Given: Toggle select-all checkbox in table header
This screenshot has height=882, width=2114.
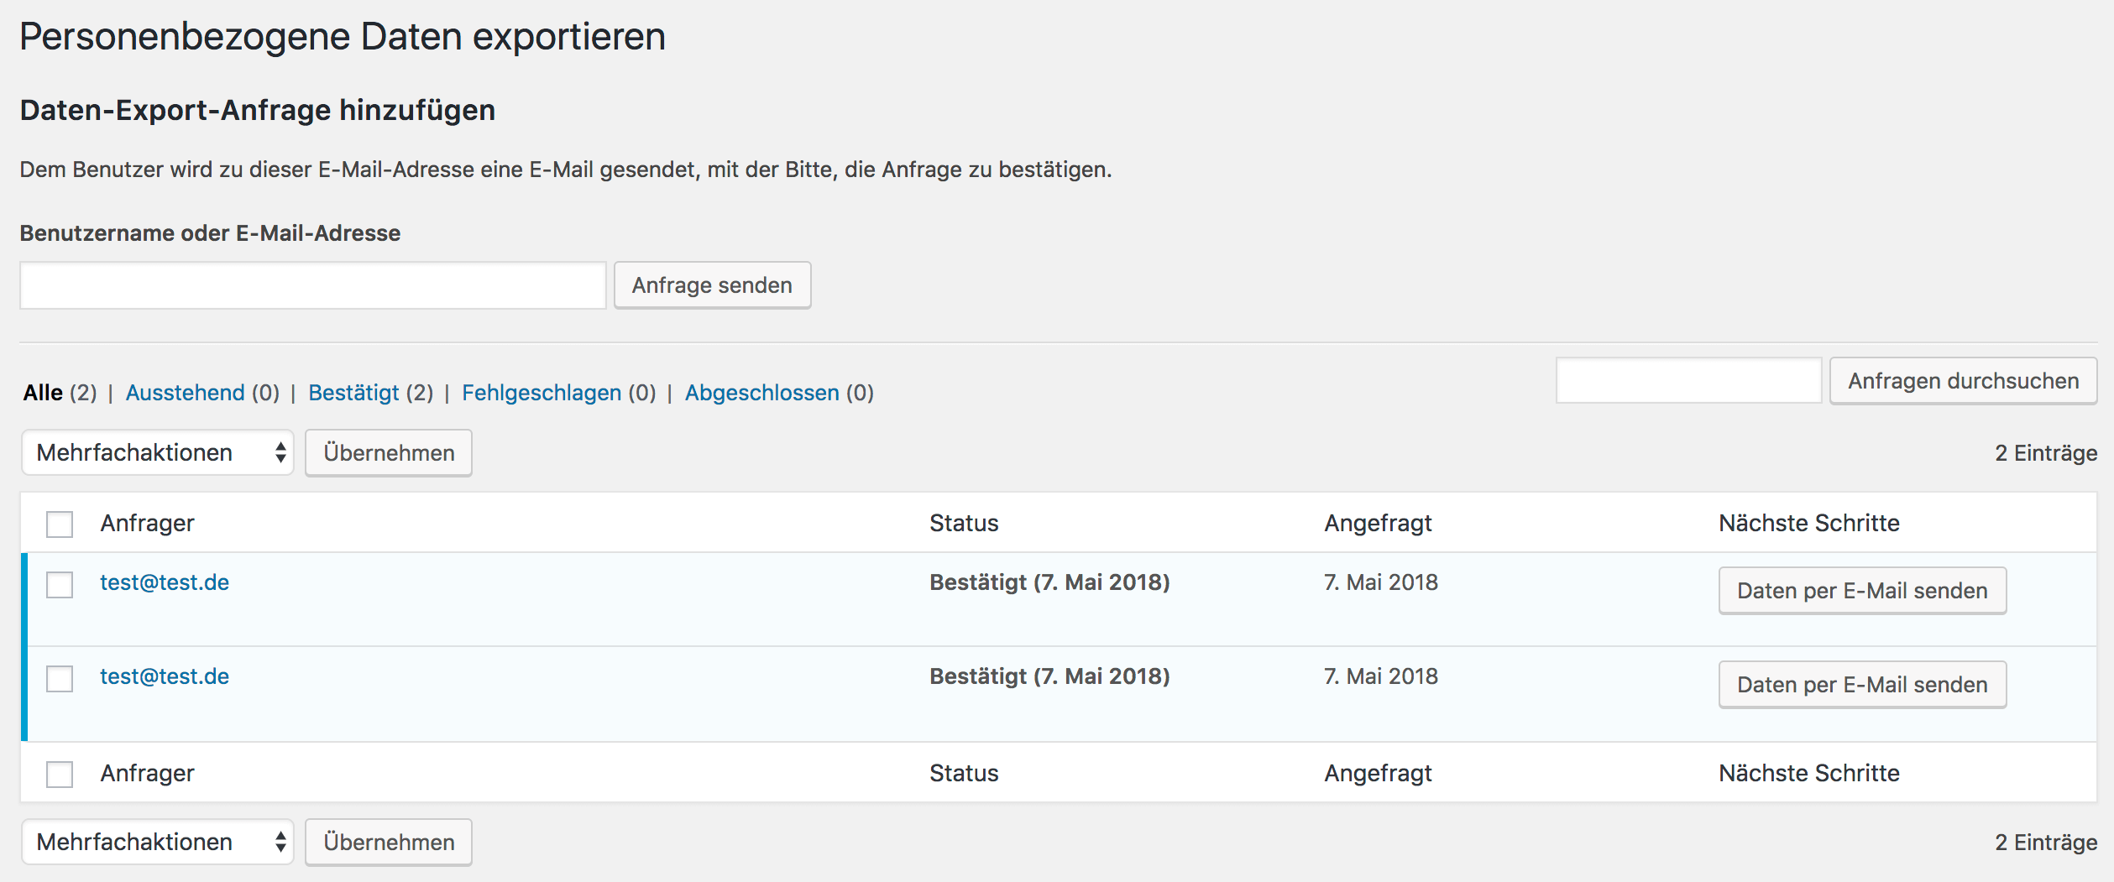Looking at the screenshot, I should pyautogui.click(x=60, y=525).
